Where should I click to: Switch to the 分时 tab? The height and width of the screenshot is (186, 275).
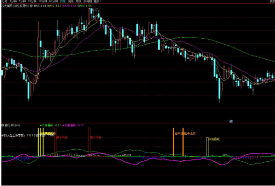(4, 1)
